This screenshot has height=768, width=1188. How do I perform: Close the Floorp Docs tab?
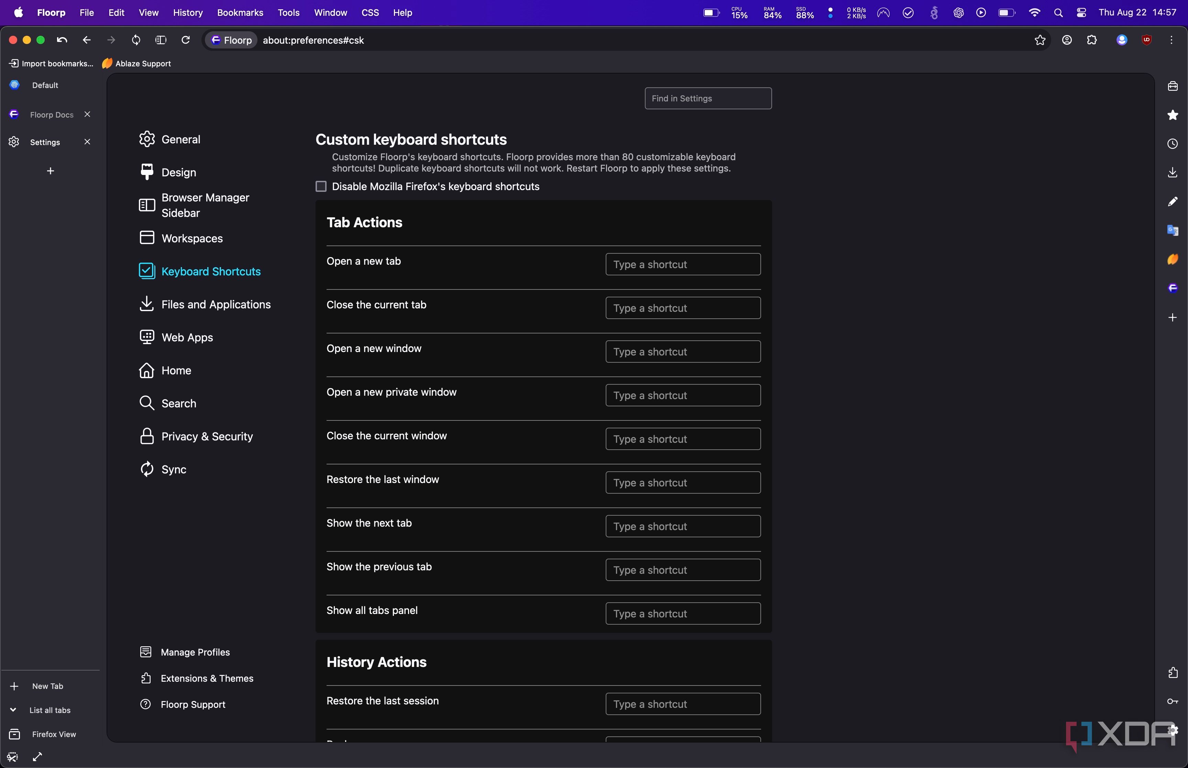tap(87, 114)
